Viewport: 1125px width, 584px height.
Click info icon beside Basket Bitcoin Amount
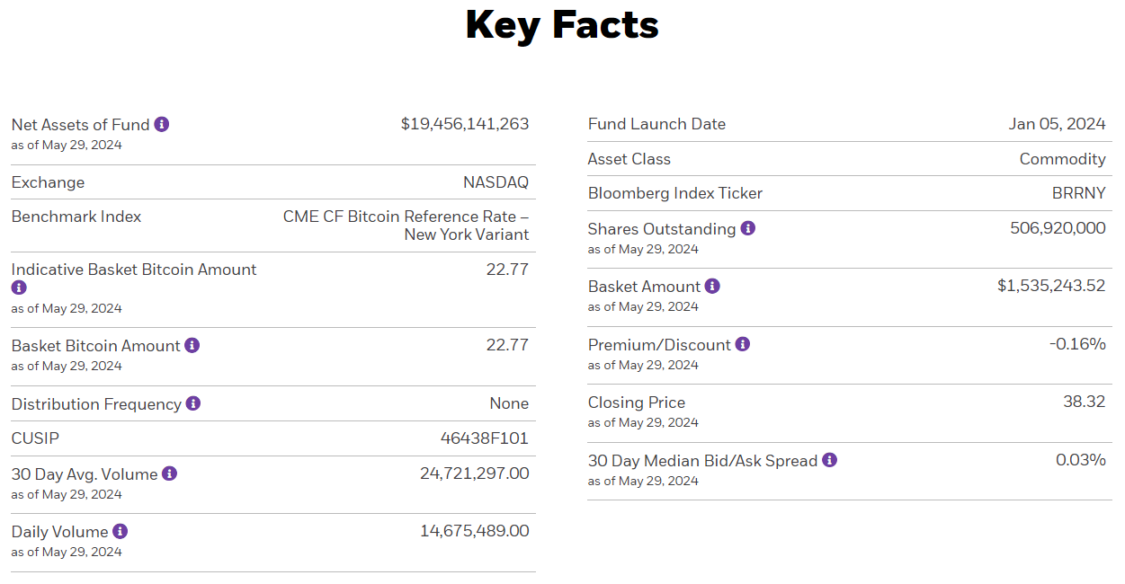point(192,345)
